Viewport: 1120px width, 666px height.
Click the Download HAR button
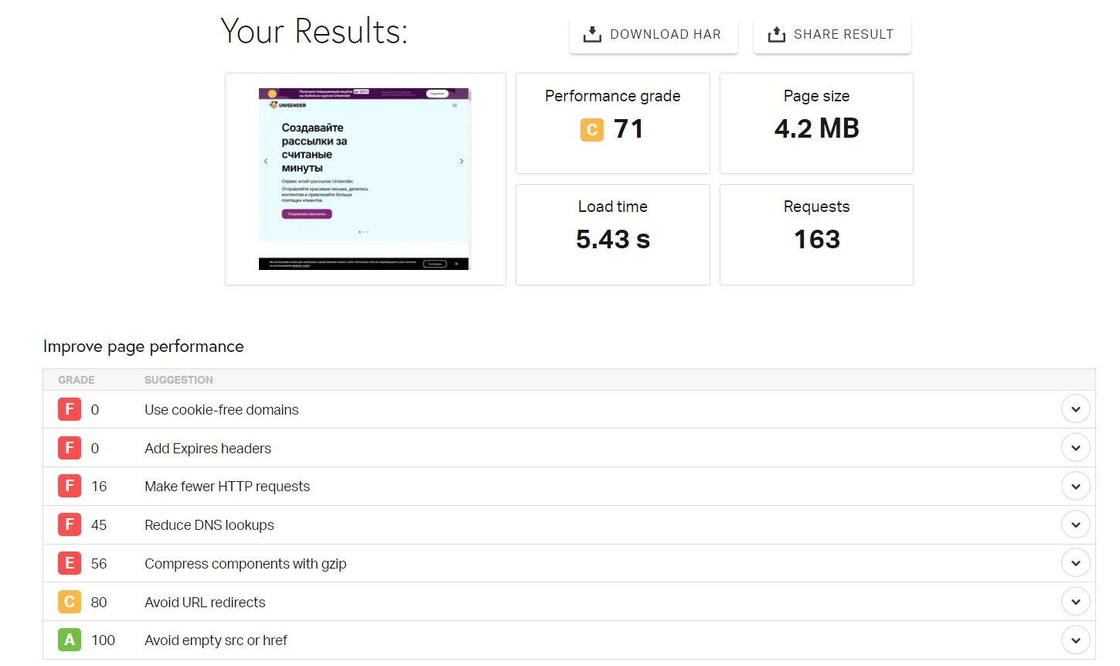(653, 35)
